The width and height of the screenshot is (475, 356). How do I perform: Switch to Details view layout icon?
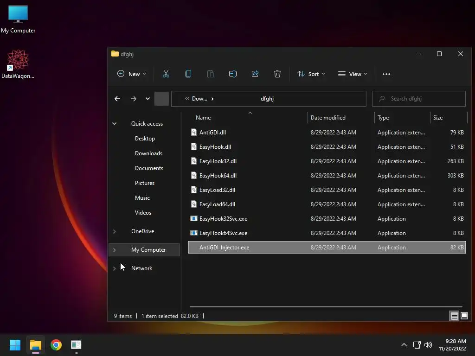click(x=455, y=316)
